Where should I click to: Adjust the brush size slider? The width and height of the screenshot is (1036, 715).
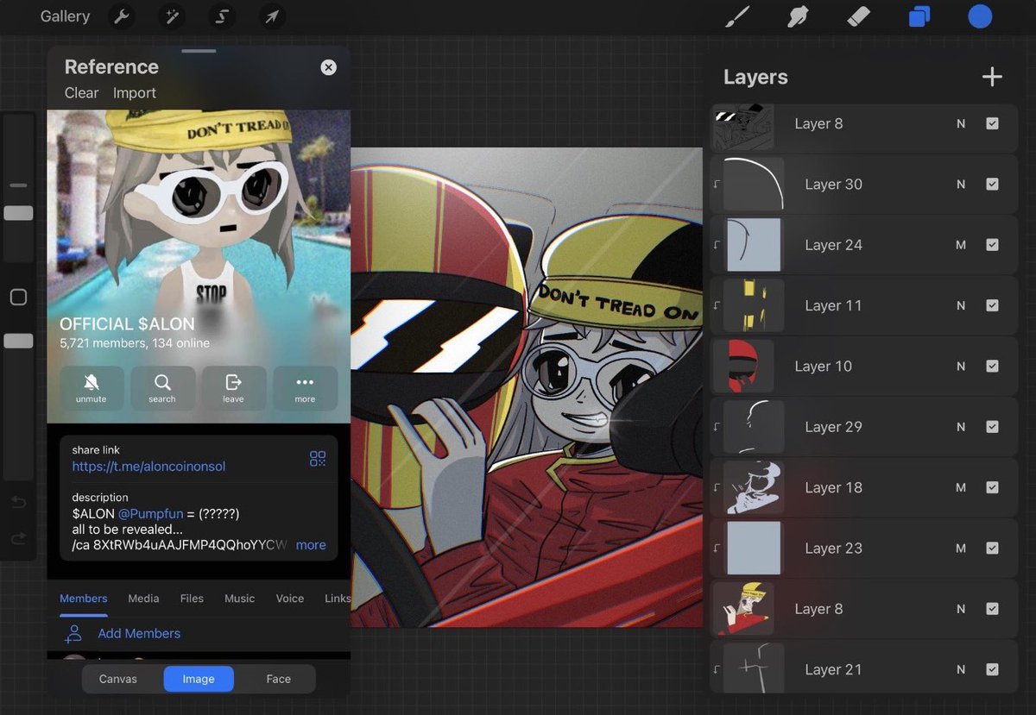18,212
